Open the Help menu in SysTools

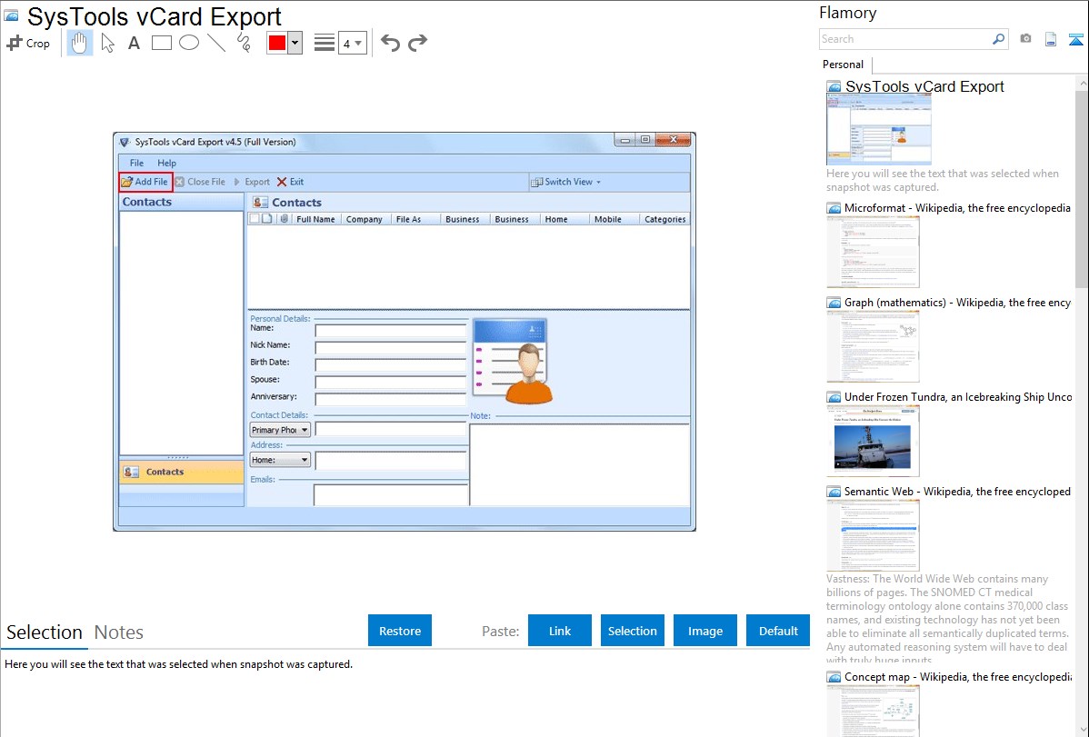pyautogui.click(x=166, y=163)
